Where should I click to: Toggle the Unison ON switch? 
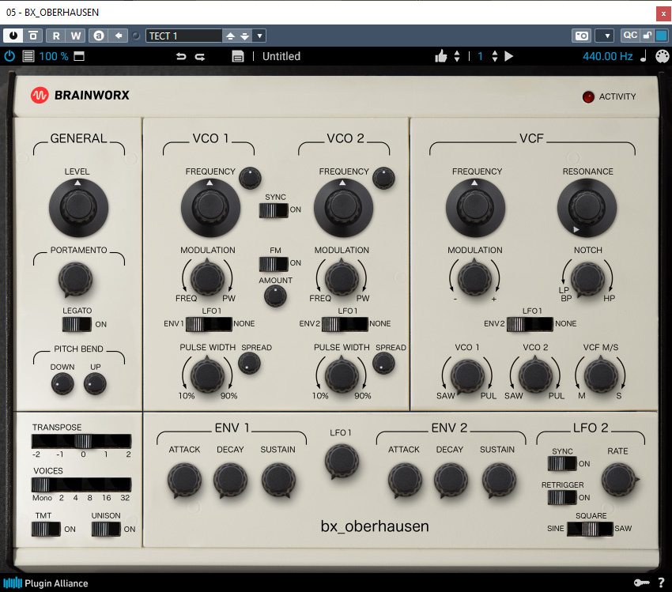pyautogui.click(x=106, y=529)
